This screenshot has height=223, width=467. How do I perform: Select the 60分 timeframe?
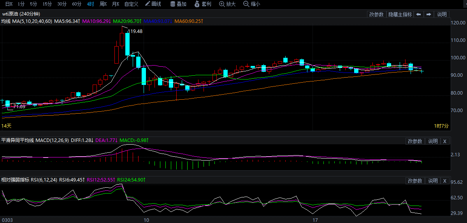77,4
